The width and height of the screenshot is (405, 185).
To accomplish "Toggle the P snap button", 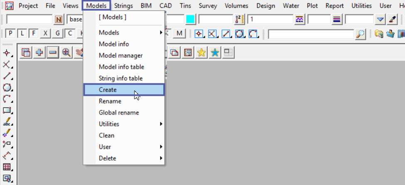I will point(10,34).
